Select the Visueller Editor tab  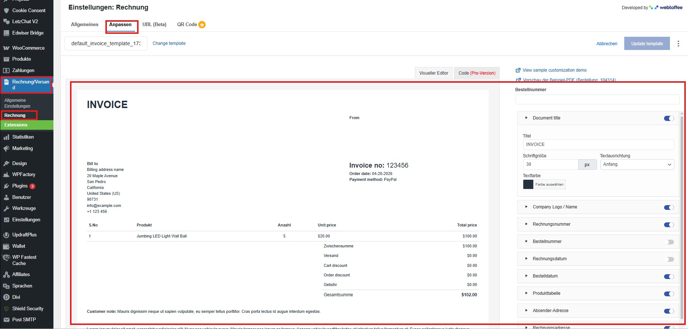tap(434, 73)
